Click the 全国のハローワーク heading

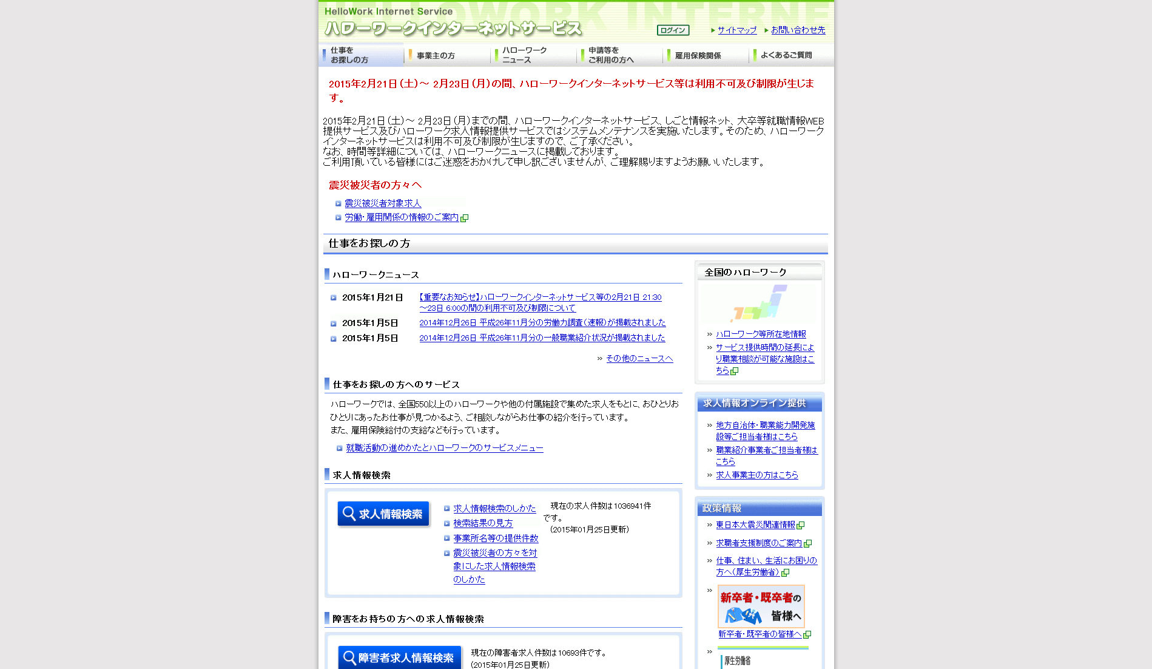point(746,273)
